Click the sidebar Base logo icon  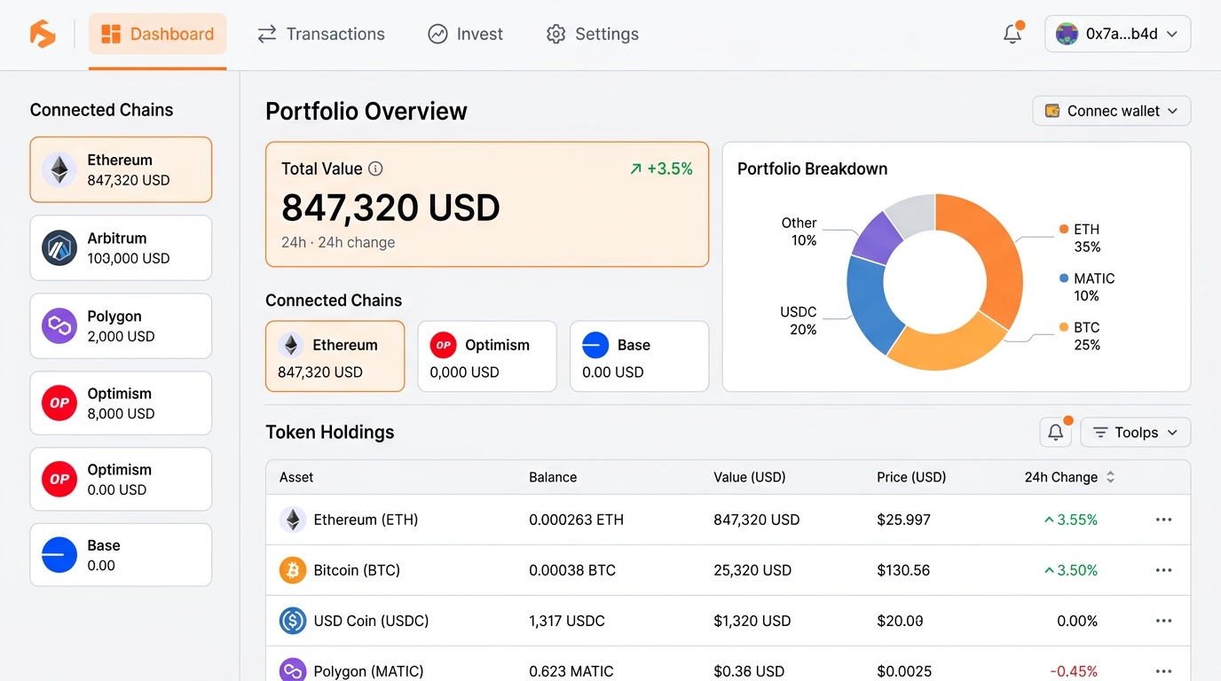point(59,555)
